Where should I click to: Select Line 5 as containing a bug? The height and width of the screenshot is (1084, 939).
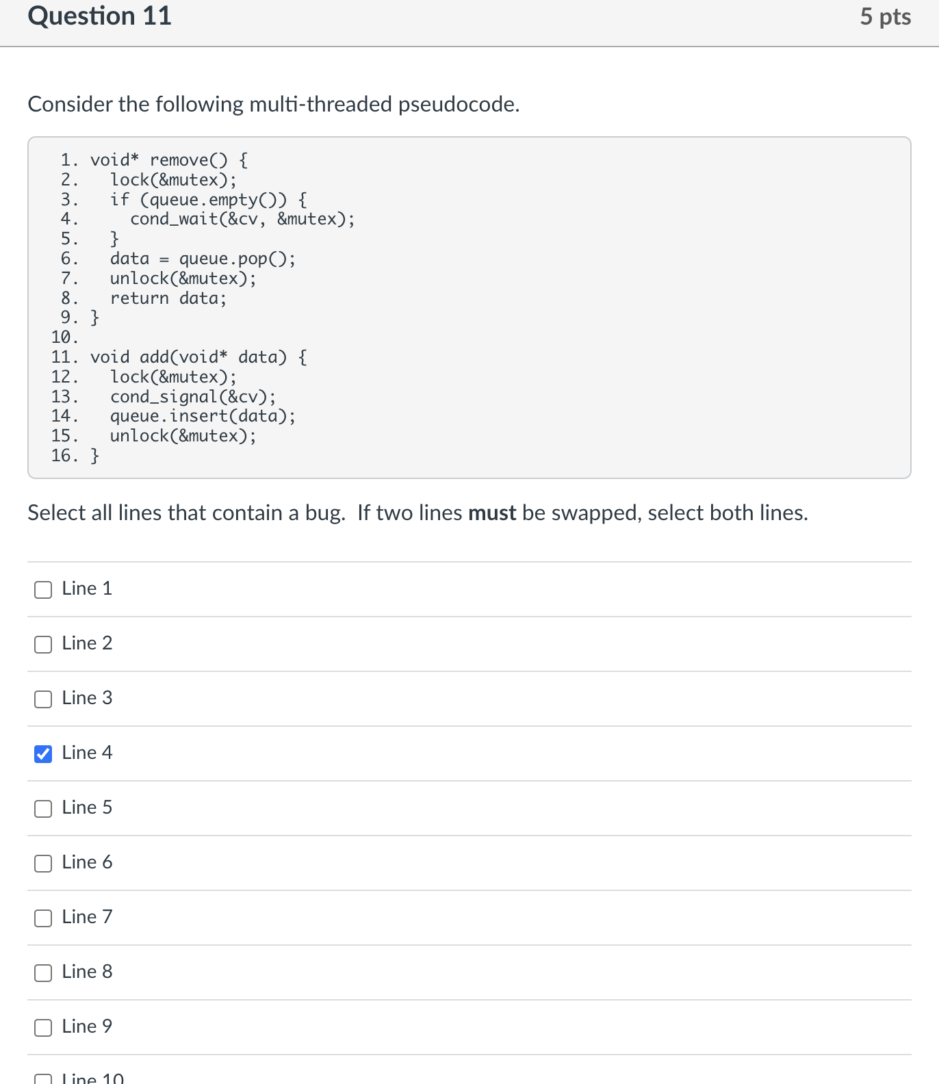pyautogui.click(x=43, y=808)
